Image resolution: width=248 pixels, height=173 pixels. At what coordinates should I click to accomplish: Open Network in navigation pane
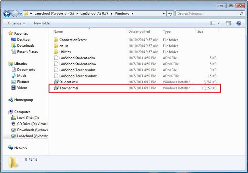[21, 148]
